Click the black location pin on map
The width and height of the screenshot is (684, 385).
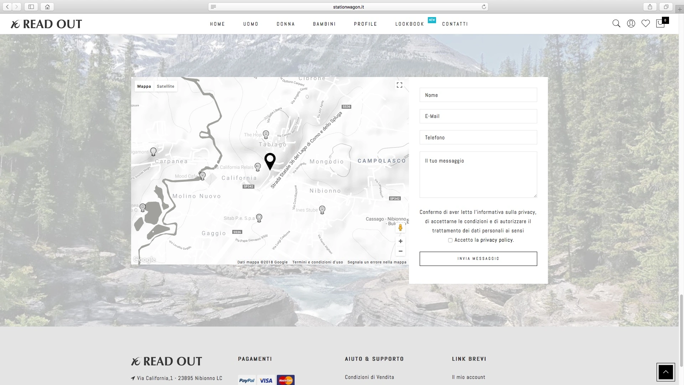pyautogui.click(x=270, y=161)
